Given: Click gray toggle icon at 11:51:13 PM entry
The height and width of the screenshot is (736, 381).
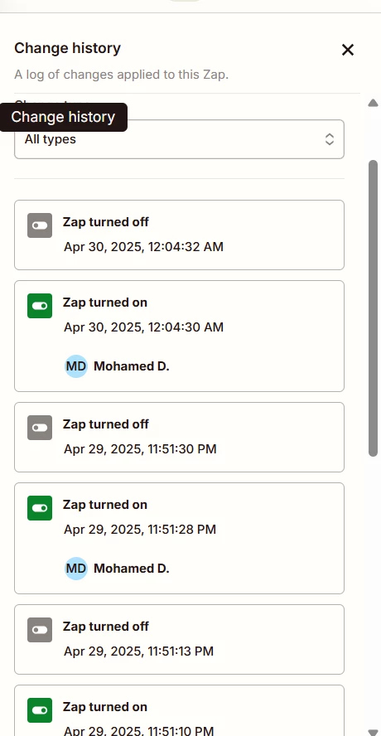Looking at the screenshot, I should (40, 630).
